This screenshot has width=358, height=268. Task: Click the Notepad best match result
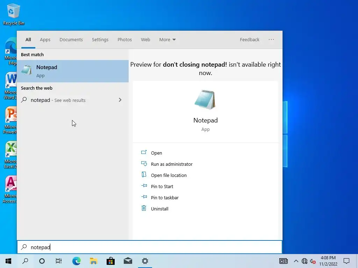[73, 71]
